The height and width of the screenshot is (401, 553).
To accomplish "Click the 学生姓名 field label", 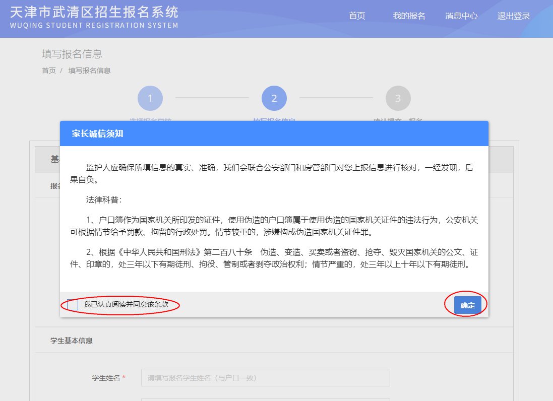I will [106, 377].
